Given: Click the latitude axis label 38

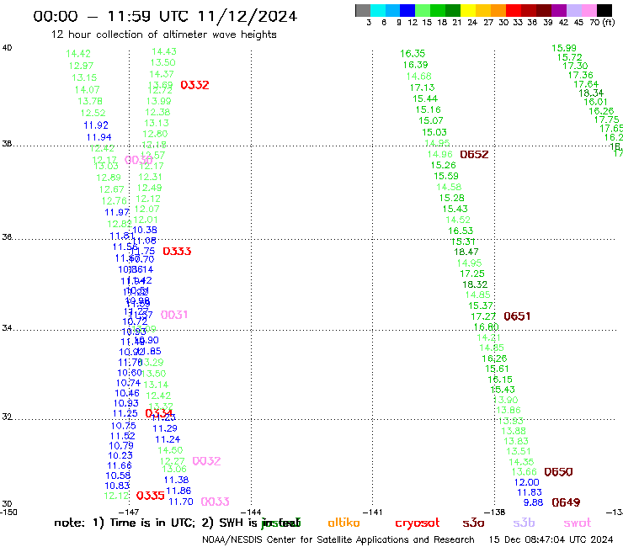Looking at the screenshot, I should click(7, 144).
